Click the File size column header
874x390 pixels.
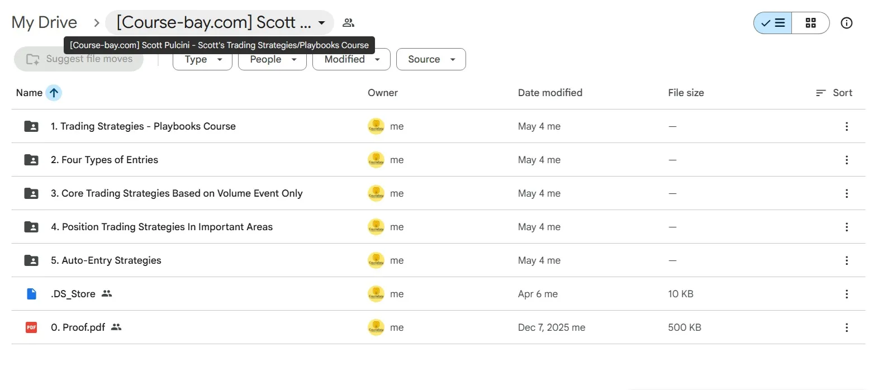[x=686, y=93]
